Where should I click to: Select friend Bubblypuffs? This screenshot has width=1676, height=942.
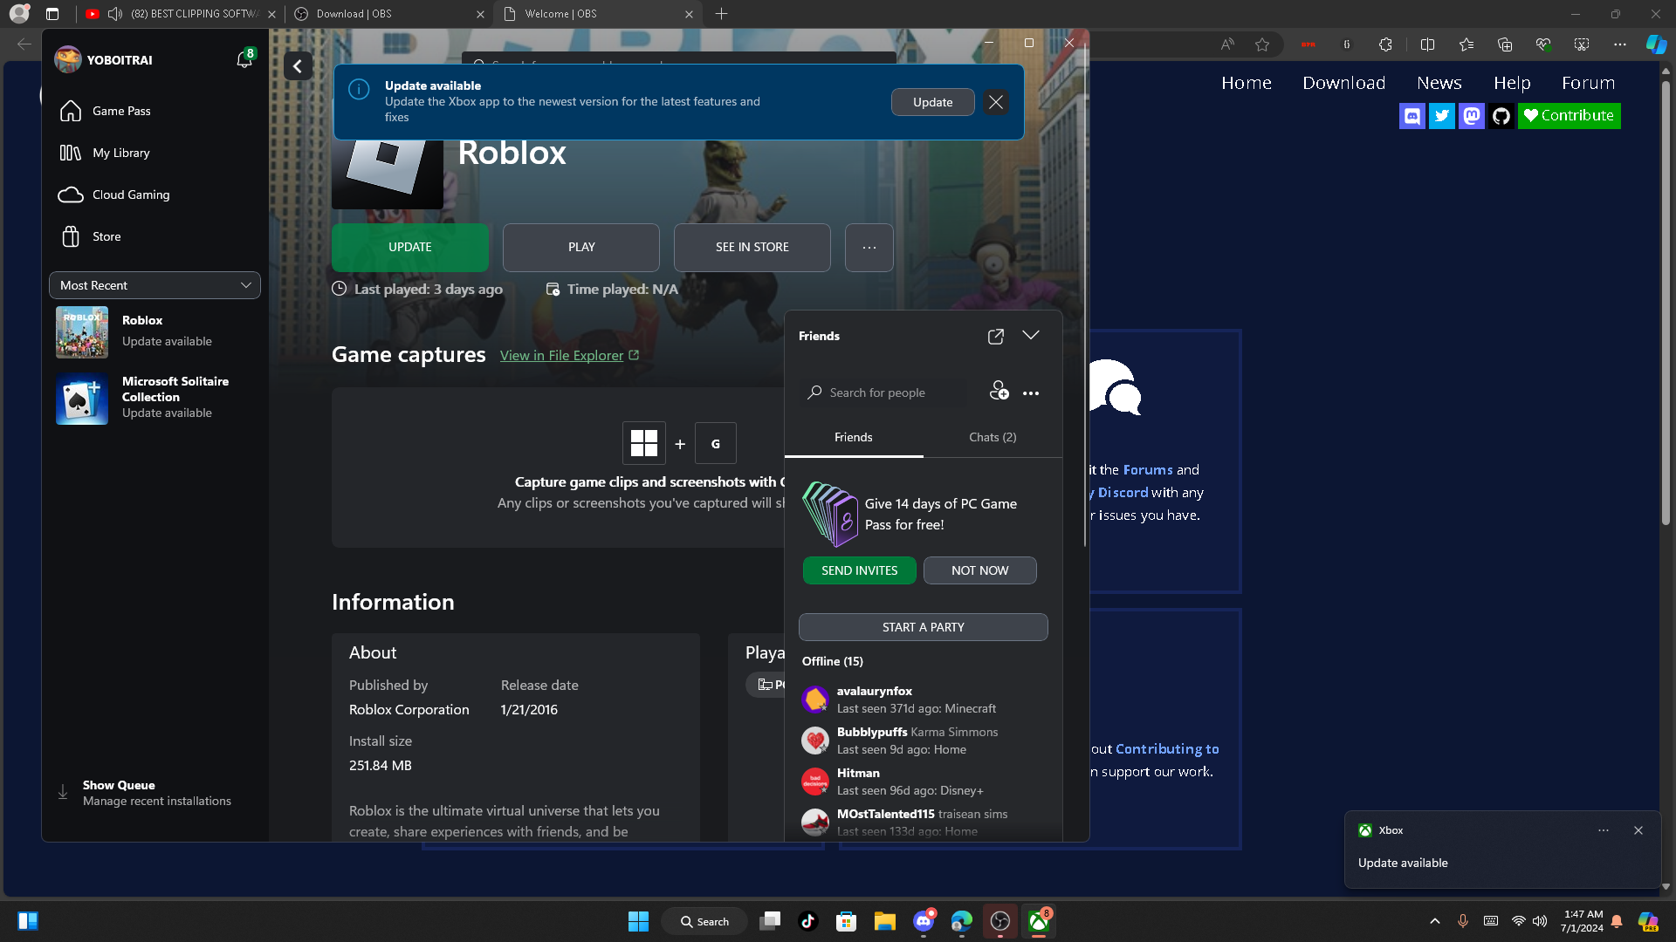point(924,741)
